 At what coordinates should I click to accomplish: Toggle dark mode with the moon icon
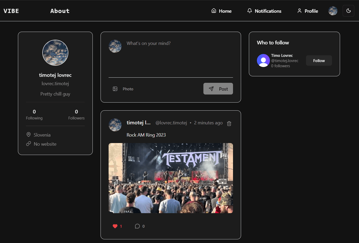point(348,11)
